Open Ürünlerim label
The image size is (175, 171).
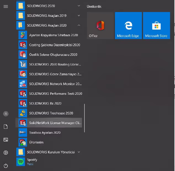pyautogui.click(x=36, y=142)
